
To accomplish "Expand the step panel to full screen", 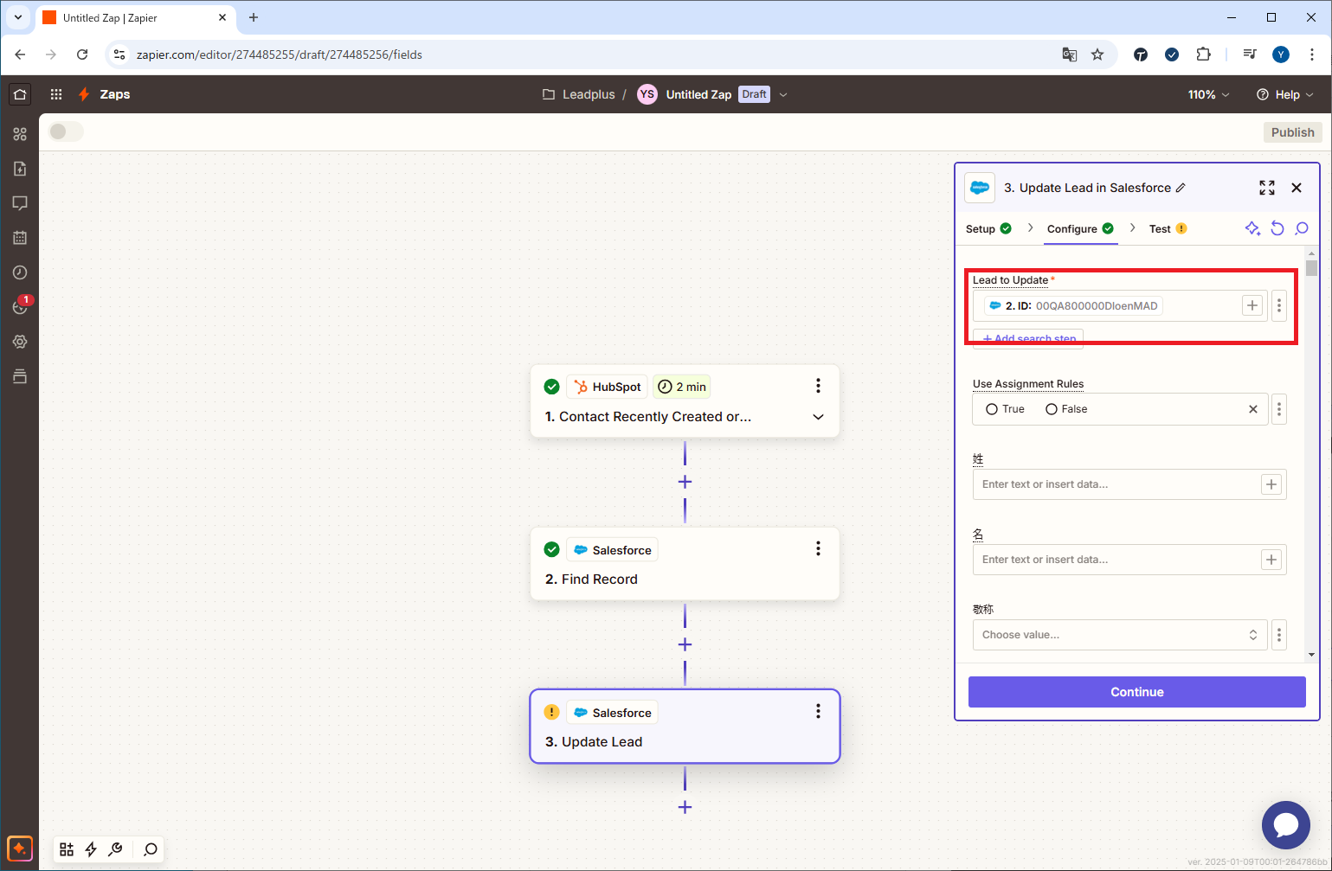I will click(x=1267, y=188).
